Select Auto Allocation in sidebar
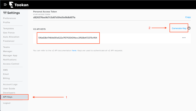The image size is (196, 111). [x=11, y=37]
